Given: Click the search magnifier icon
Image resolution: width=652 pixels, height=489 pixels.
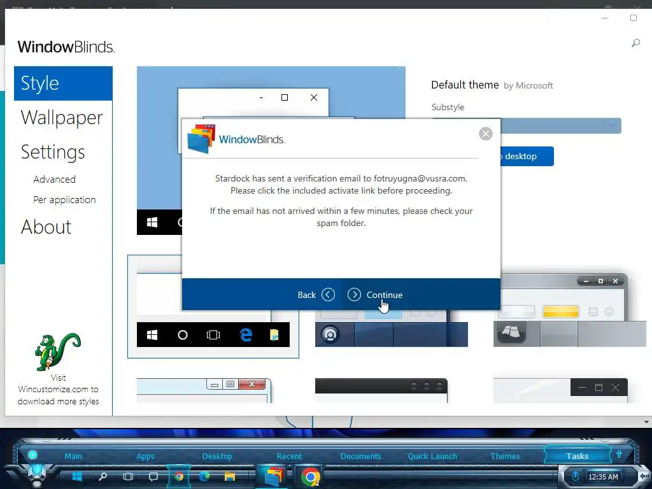Looking at the screenshot, I should pyautogui.click(x=635, y=43).
